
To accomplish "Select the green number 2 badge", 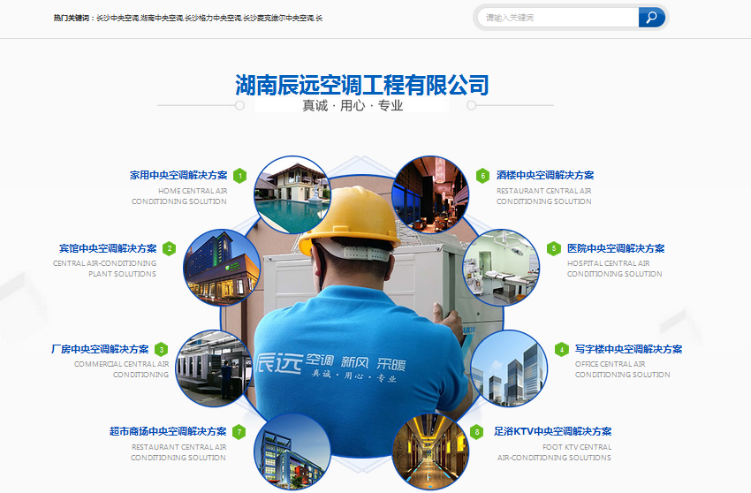I will pos(170,249).
